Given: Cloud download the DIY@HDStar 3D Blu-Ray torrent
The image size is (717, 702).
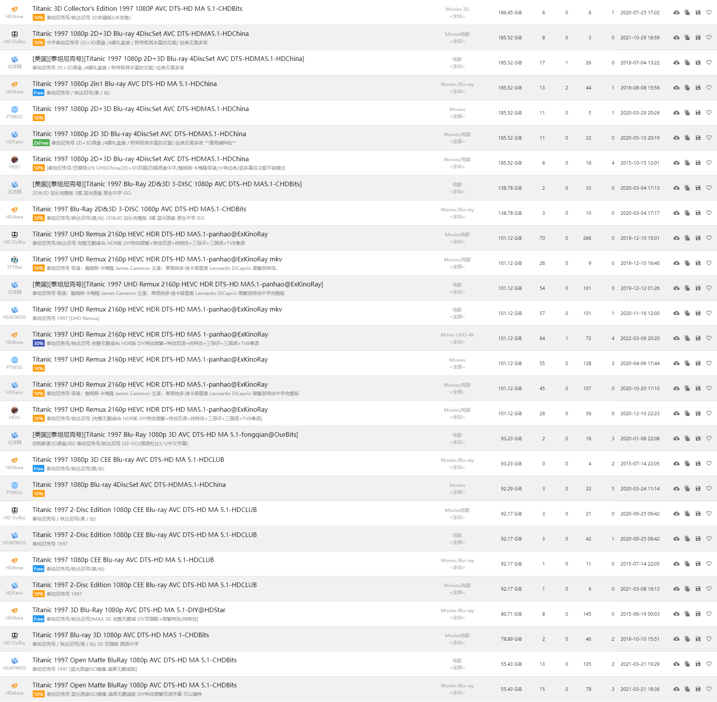Looking at the screenshot, I should pos(677,614).
